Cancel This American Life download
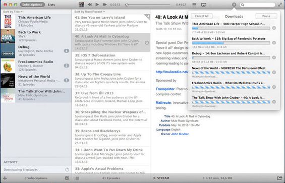 [x=274, y=28]
